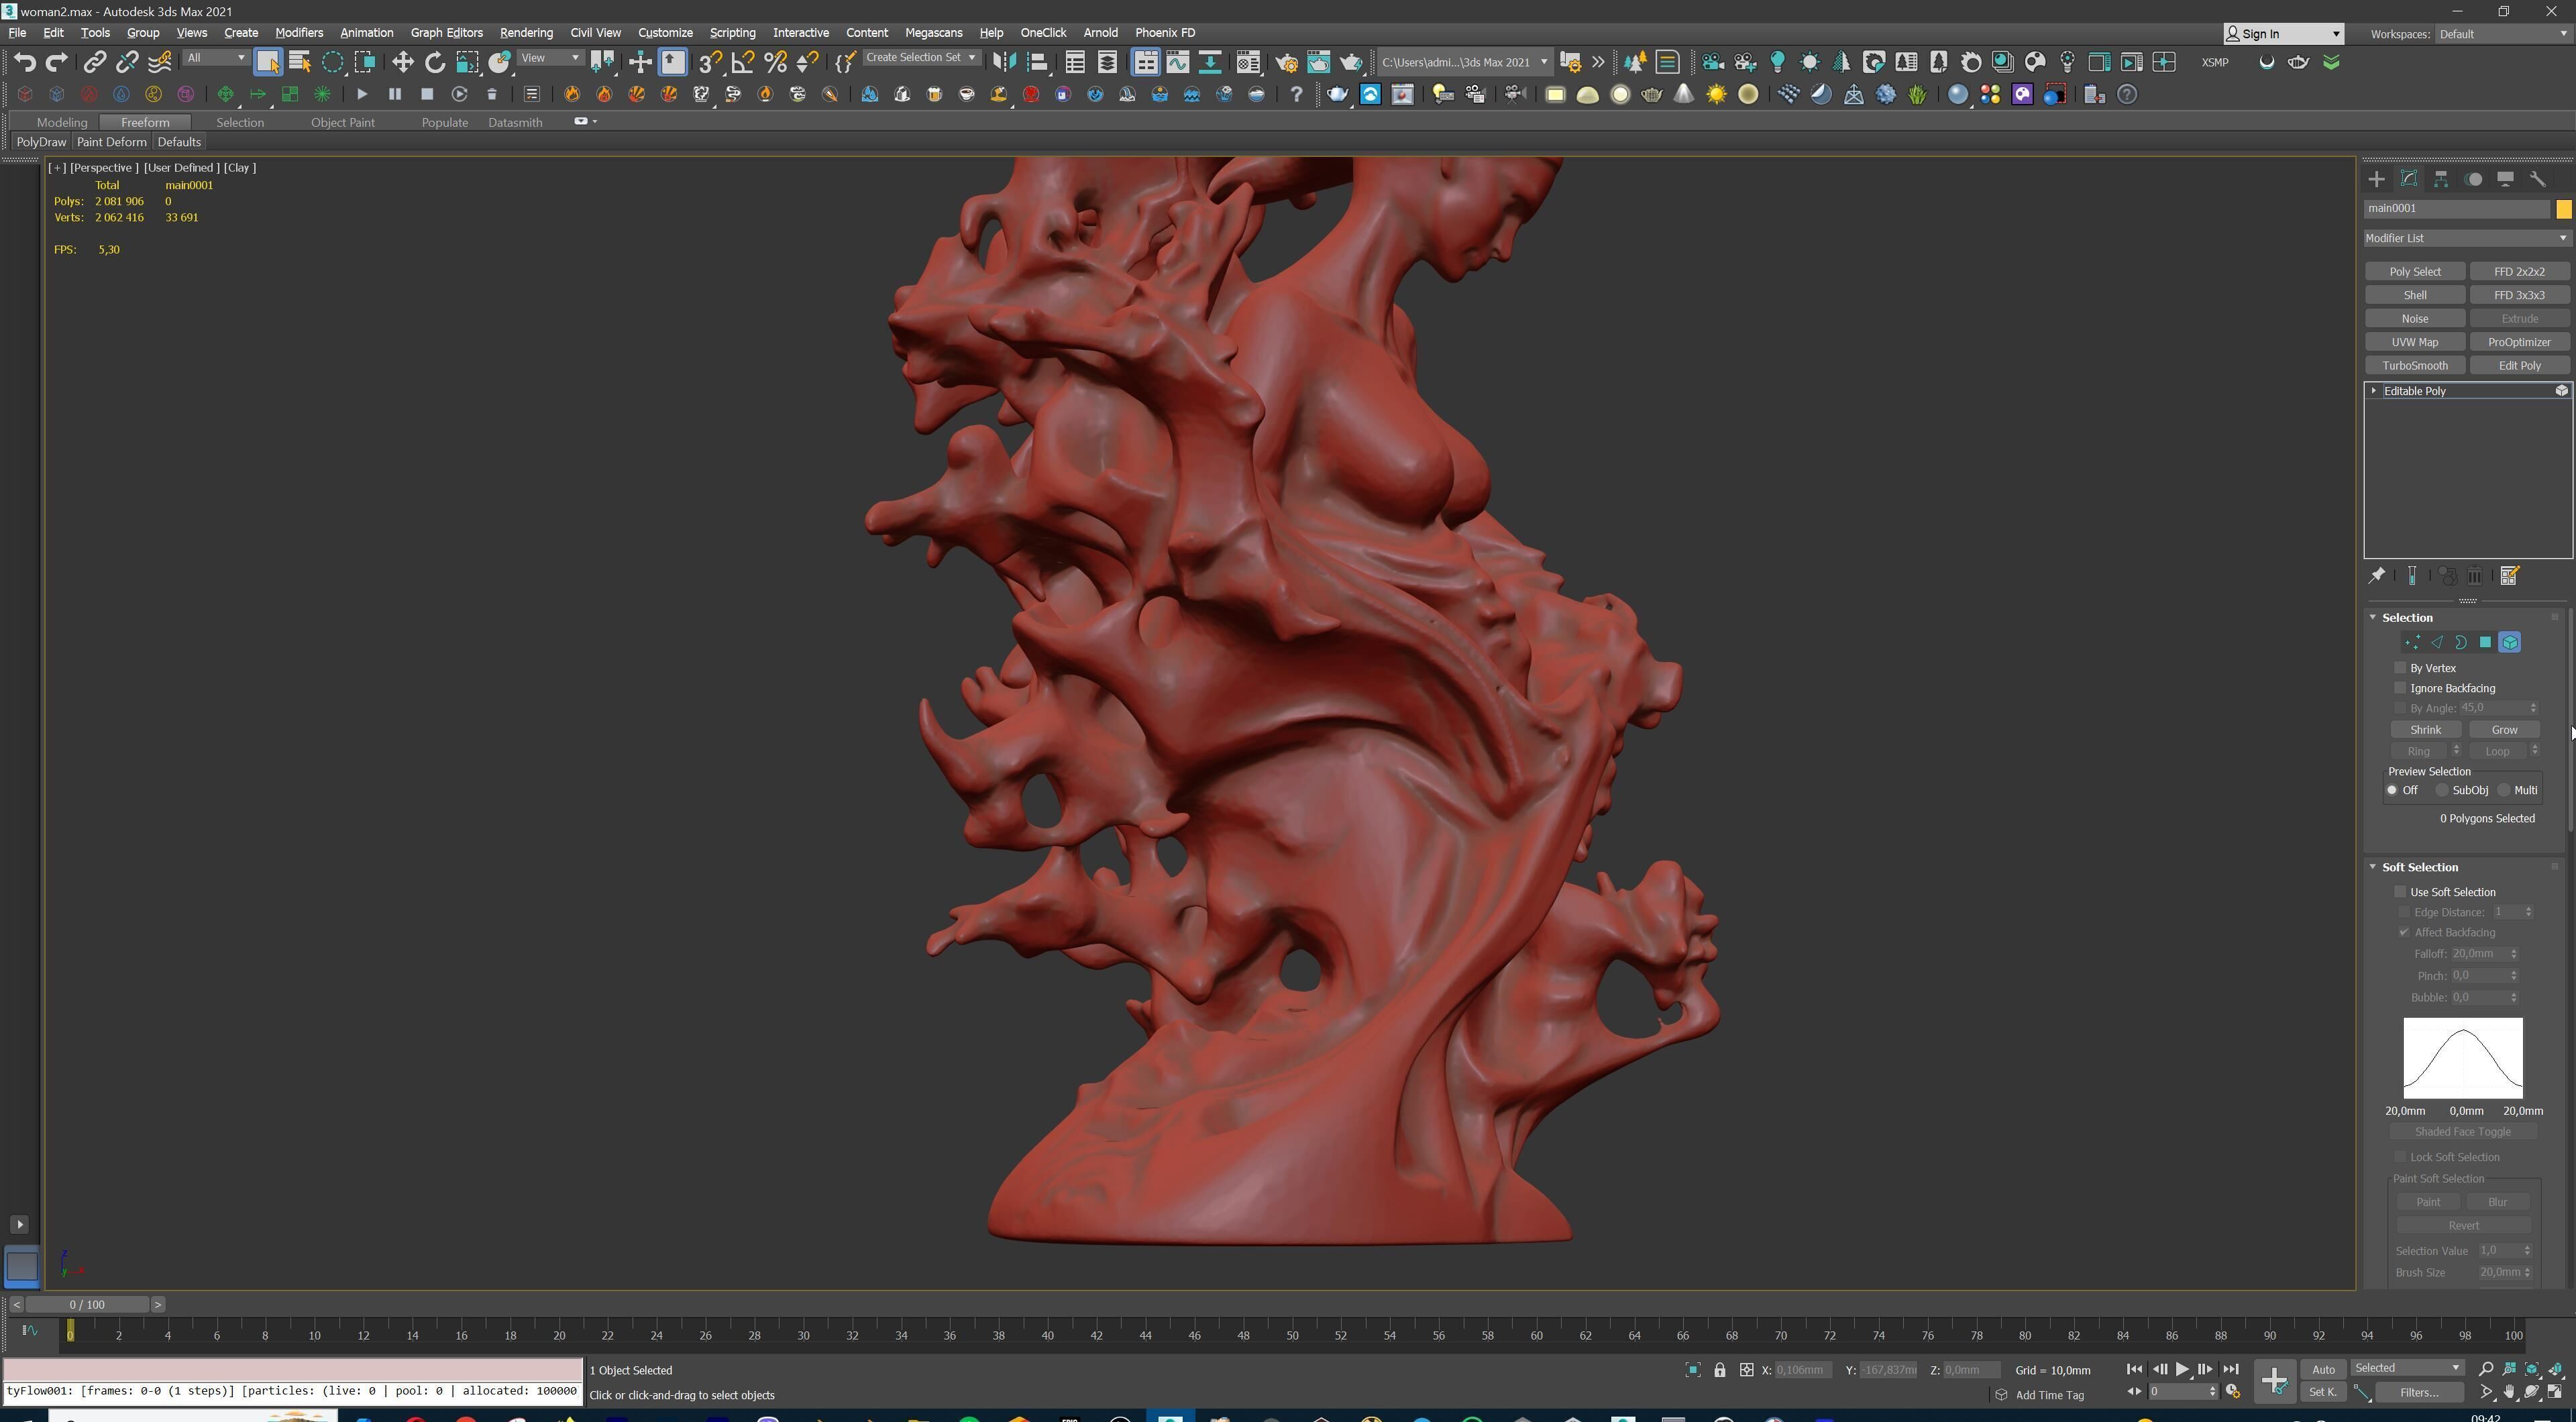Open the reference coordinate View dropdown

(550, 58)
